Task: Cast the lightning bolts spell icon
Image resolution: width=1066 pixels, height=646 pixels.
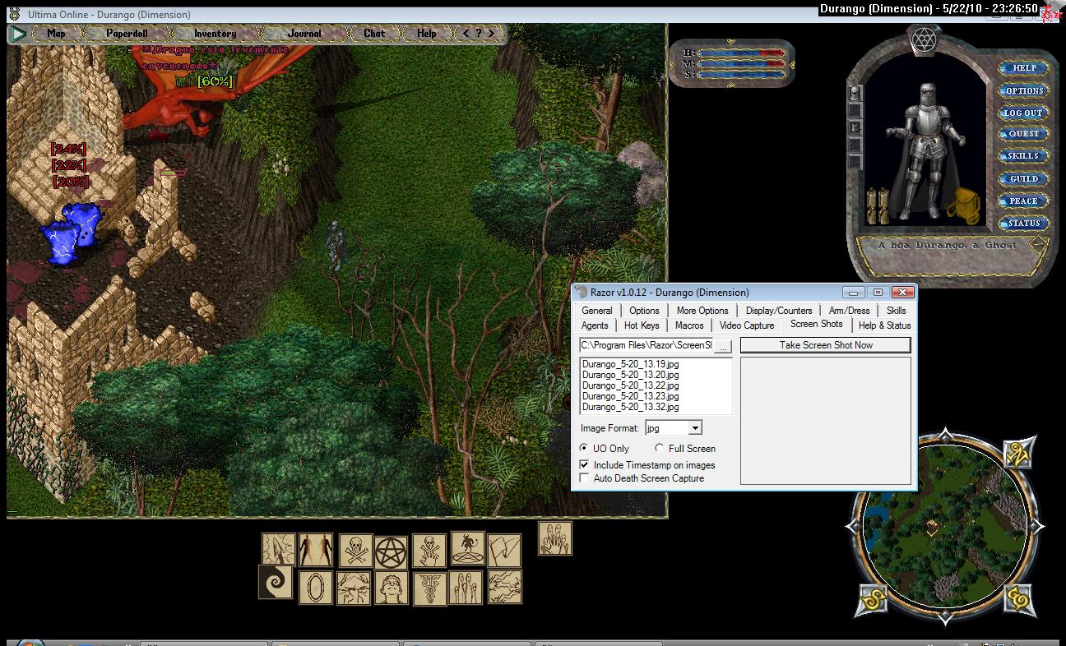Action: click(504, 587)
